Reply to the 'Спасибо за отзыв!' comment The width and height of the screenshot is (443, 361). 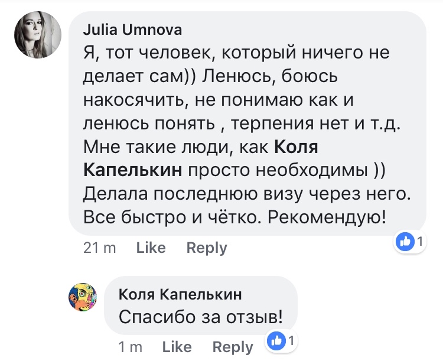click(x=233, y=346)
